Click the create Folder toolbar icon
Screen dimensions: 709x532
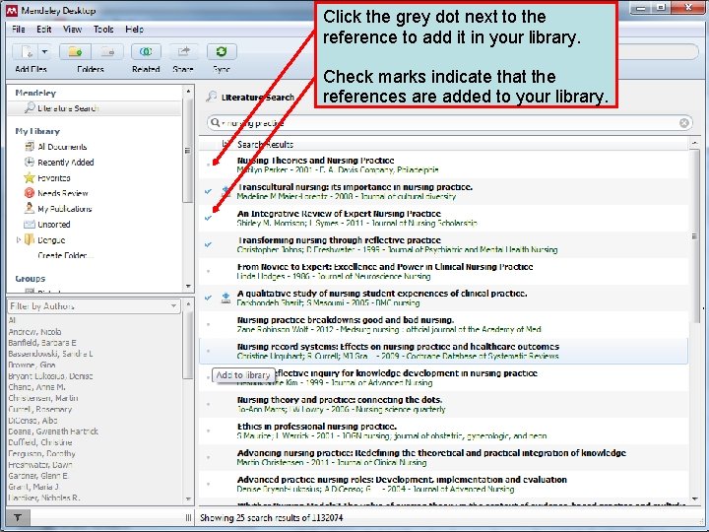(x=75, y=52)
